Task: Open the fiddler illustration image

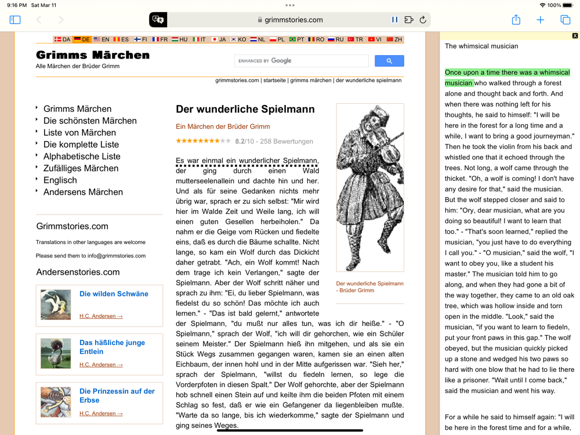Action: pyautogui.click(x=370, y=187)
